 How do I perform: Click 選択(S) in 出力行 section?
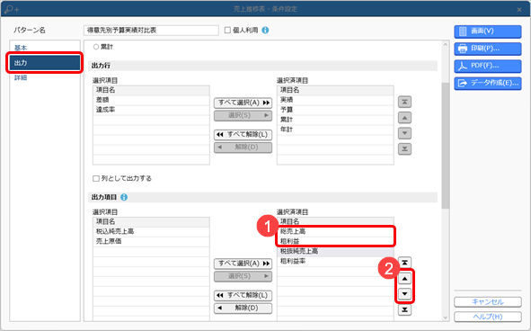pyautogui.click(x=243, y=116)
